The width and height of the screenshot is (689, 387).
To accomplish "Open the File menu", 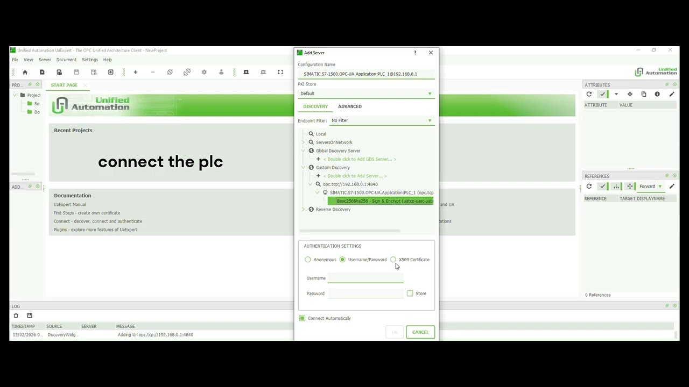I will tap(15, 60).
